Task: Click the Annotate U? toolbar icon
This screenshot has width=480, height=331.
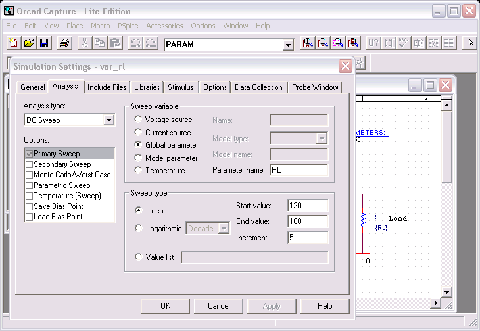Action: pyautogui.click(x=373, y=43)
